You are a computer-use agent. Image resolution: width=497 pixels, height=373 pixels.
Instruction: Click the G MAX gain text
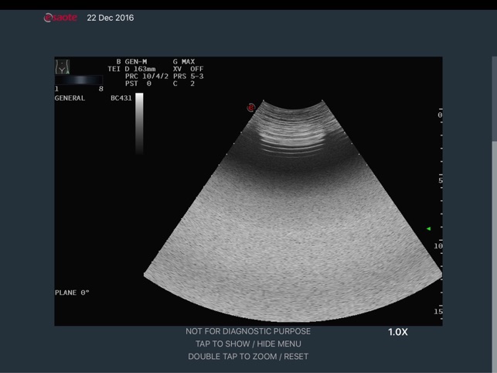184,62
